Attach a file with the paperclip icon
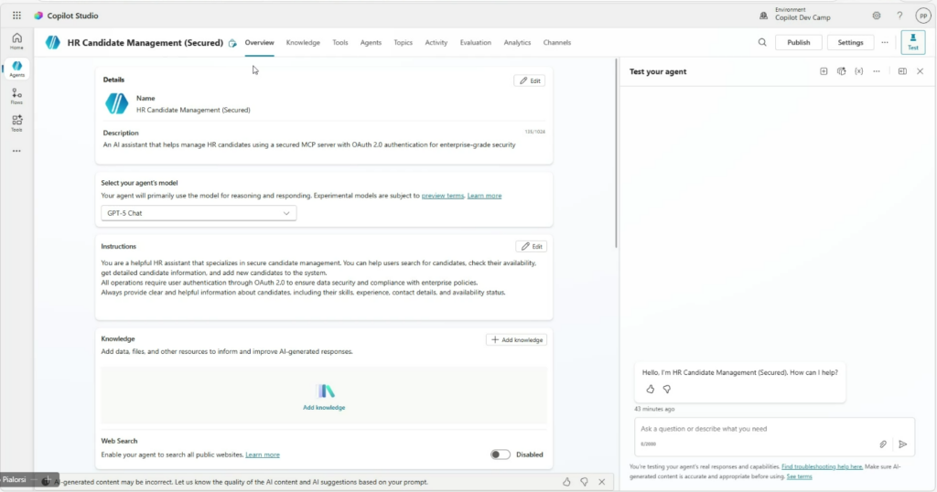This screenshot has height=492, width=937. click(x=883, y=444)
